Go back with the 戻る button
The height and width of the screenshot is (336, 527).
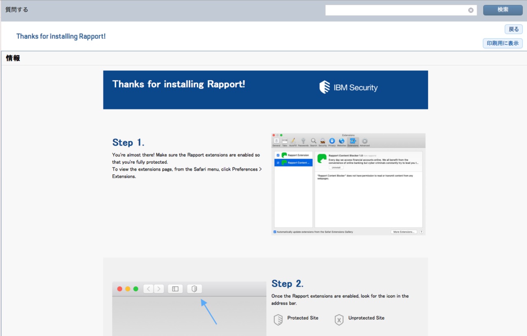514,29
